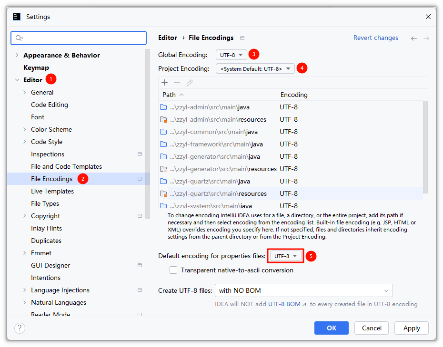
Task: Click the add path plus icon
Action: [164, 83]
